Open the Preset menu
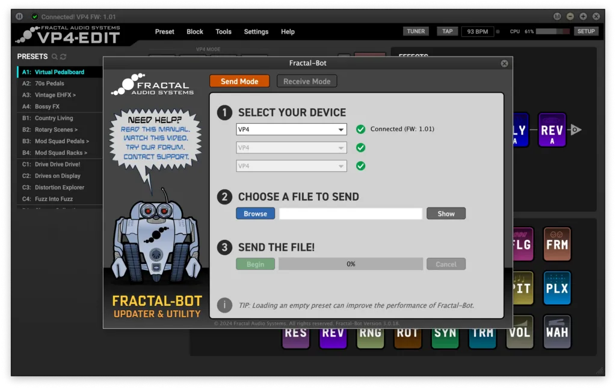Screen dimensions: 616x389 [164, 32]
